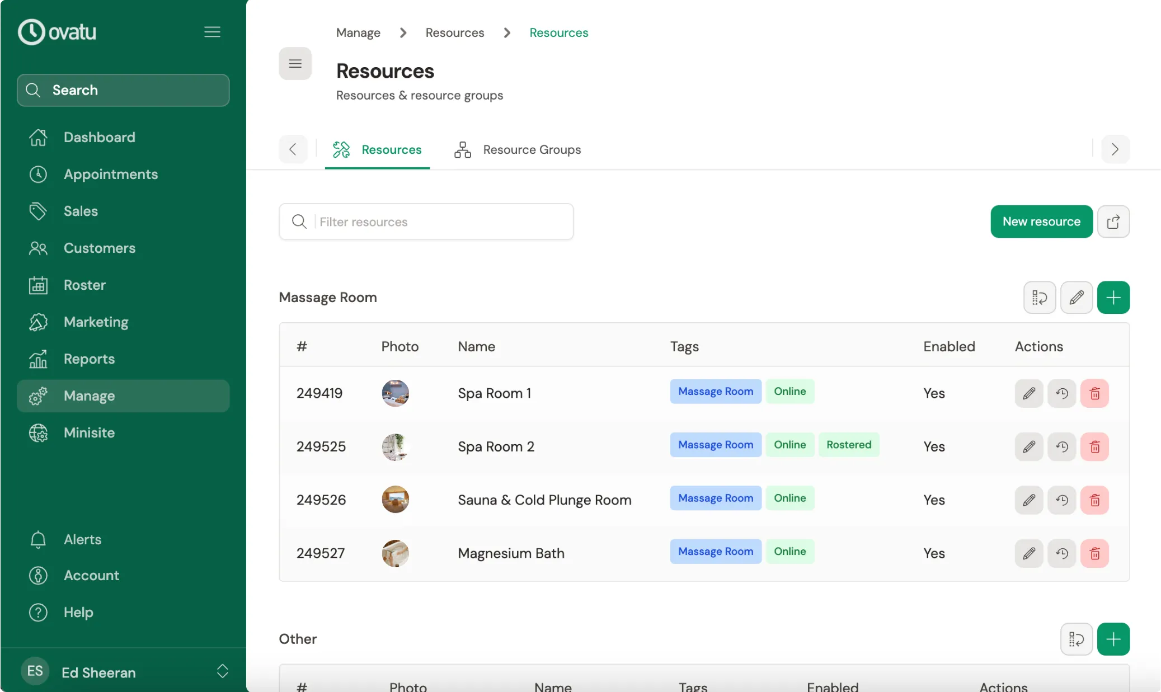Viewport: 1161px width, 692px height.
Task: Click the Online tag on Magnesium Bath
Action: point(790,551)
